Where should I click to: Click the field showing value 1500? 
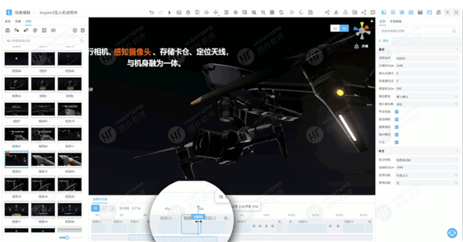(427, 167)
